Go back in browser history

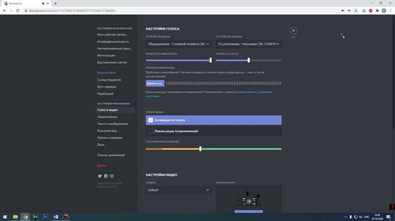pos(5,10)
